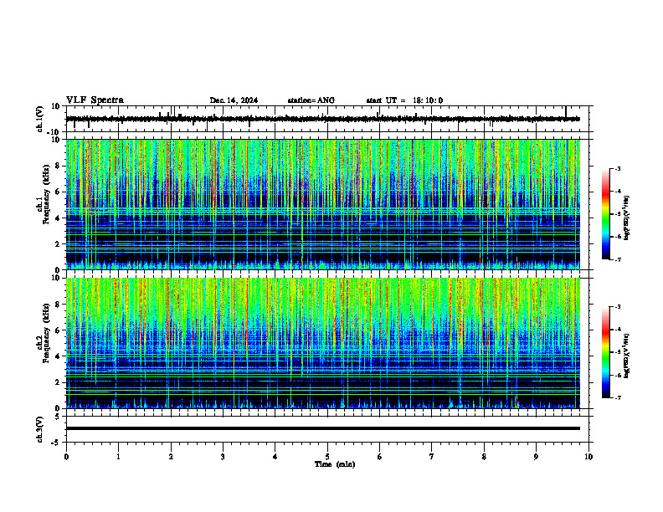663x512 pixels.
Task: Click the "5" tick of the ch.3(V) panel
Action: [59, 417]
